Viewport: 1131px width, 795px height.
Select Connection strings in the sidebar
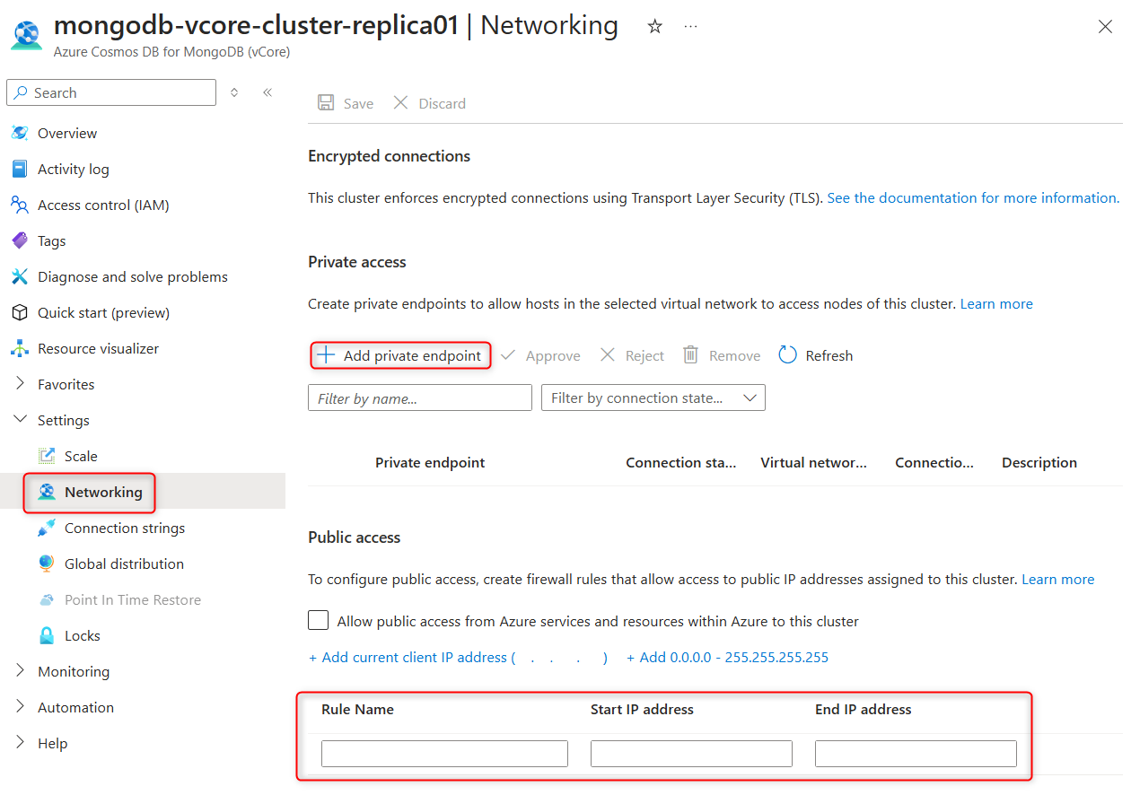pyautogui.click(x=125, y=528)
